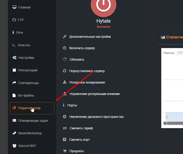Open Резервное копирование
Viewport: 183px width, 154px height.
pyautogui.click(x=87, y=82)
